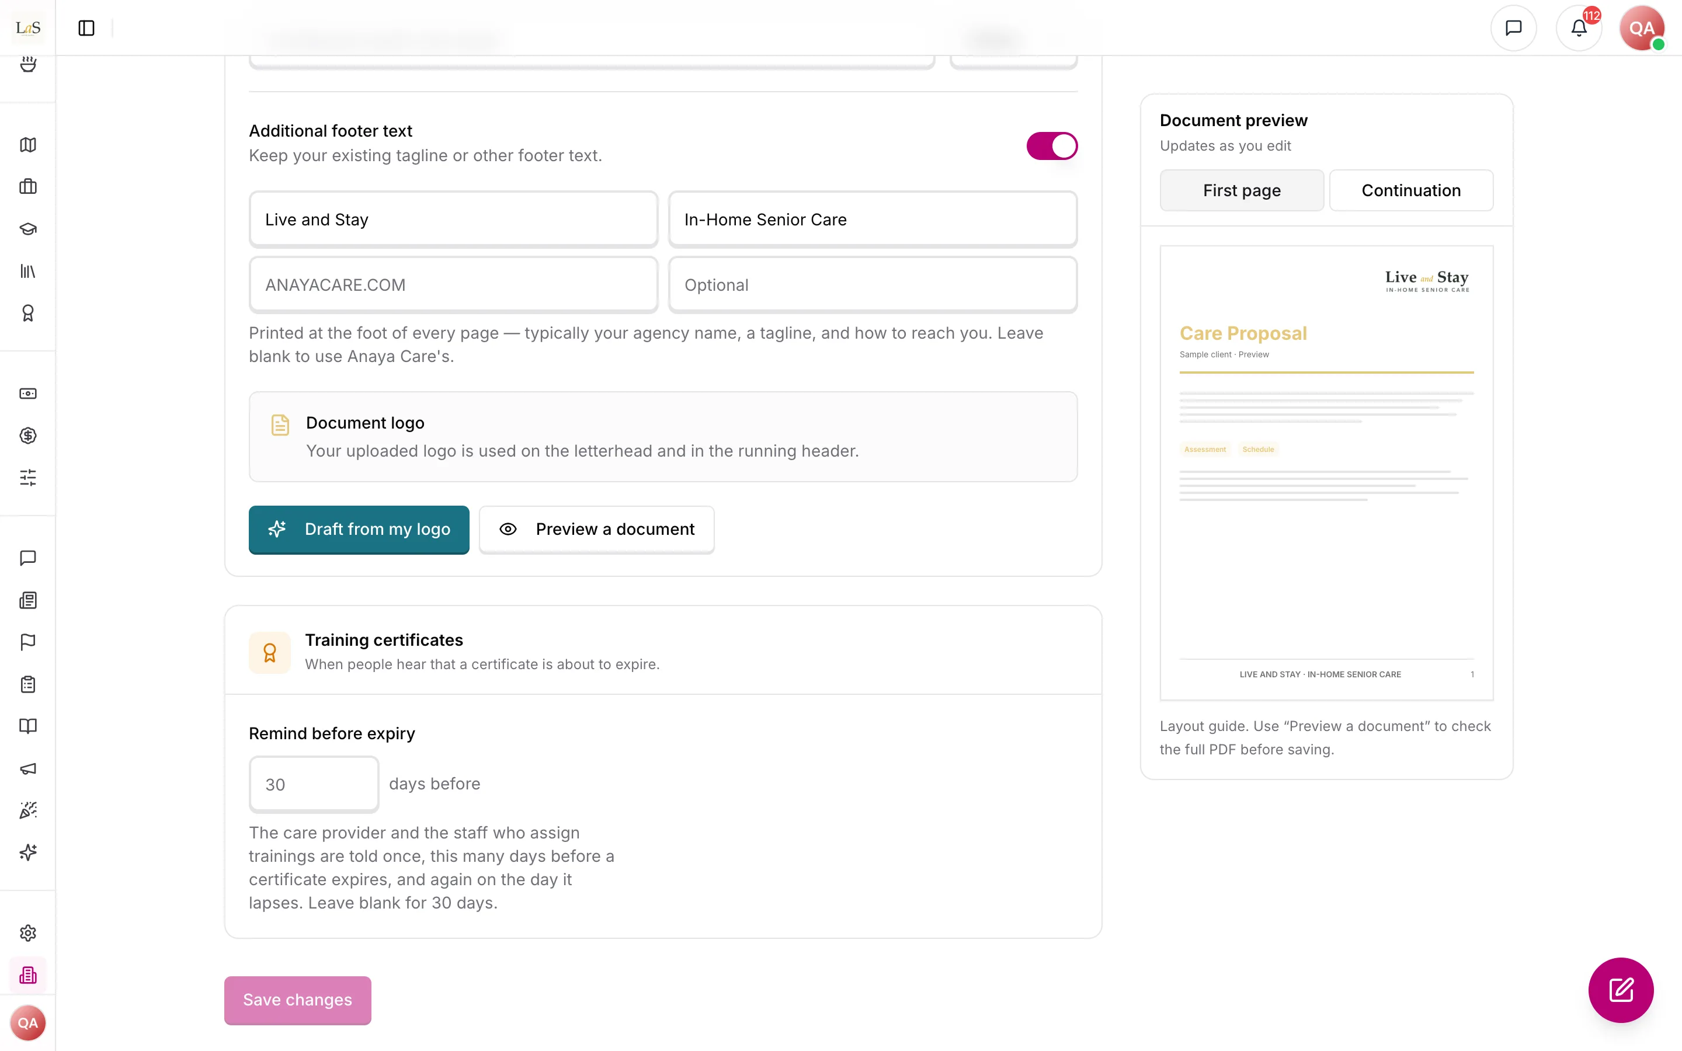Image resolution: width=1682 pixels, height=1051 pixels.
Task: Click the hand icon at sidebar top
Action: tap(28, 64)
